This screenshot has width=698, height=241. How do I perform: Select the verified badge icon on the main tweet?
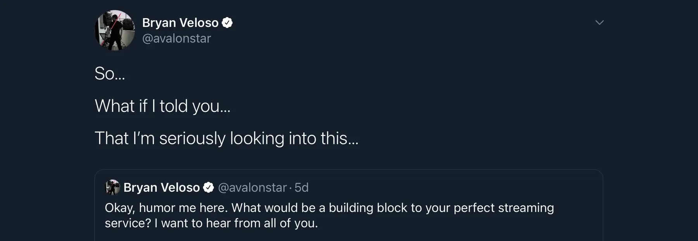point(228,22)
